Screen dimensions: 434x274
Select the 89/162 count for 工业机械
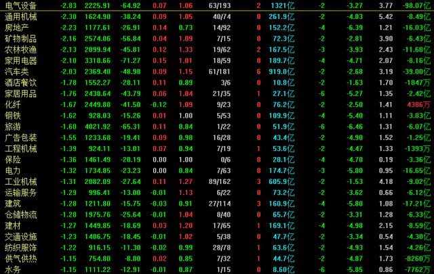tap(220, 182)
